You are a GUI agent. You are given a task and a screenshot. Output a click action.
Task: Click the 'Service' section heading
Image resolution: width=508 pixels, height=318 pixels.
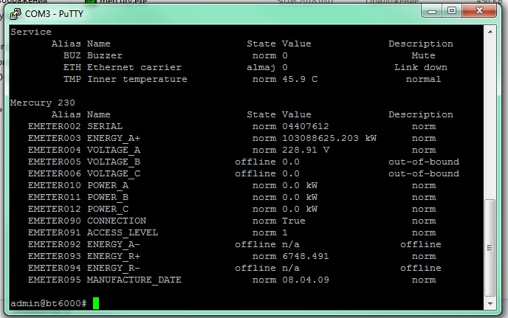tap(31, 32)
